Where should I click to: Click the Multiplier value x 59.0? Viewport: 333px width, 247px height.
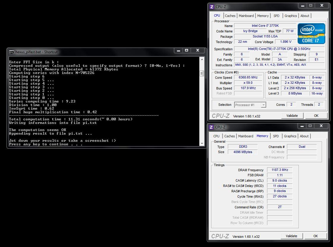(248, 83)
